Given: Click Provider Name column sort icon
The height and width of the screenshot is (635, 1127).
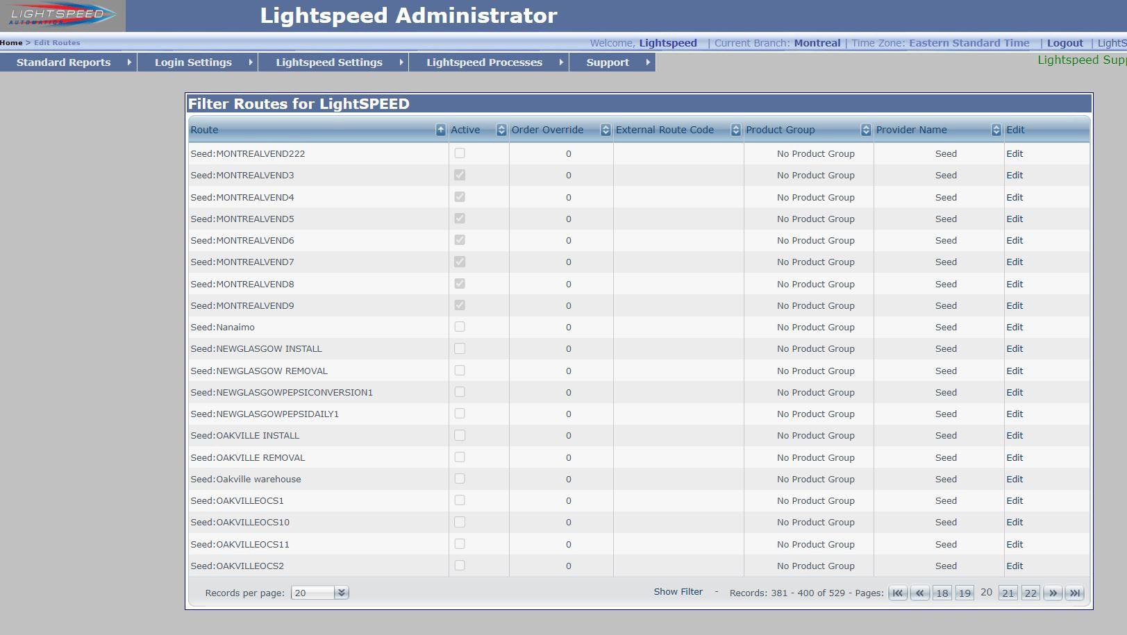Looking at the screenshot, I should click(x=996, y=130).
